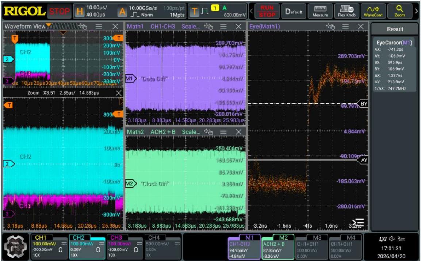The height and width of the screenshot is (261, 421).
Task: Open the horizontal timebase H settings
Action: pyautogui.click(x=94, y=11)
